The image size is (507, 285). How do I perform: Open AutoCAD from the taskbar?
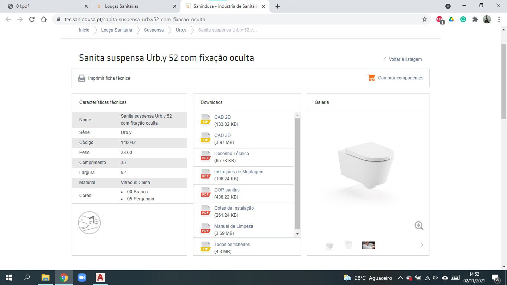(x=100, y=278)
